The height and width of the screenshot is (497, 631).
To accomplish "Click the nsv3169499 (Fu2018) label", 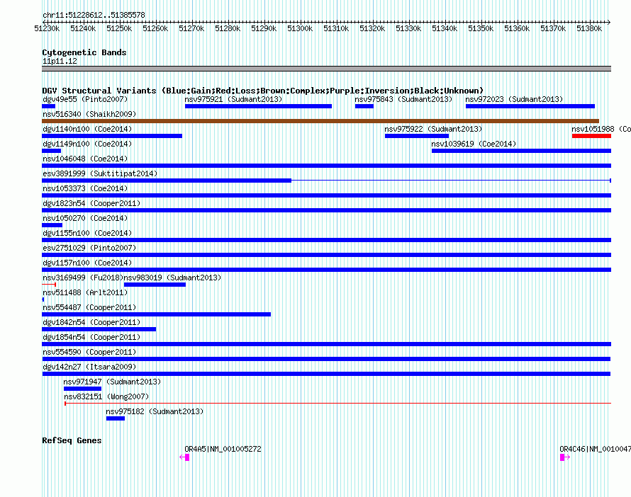I will pyautogui.click(x=83, y=278).
